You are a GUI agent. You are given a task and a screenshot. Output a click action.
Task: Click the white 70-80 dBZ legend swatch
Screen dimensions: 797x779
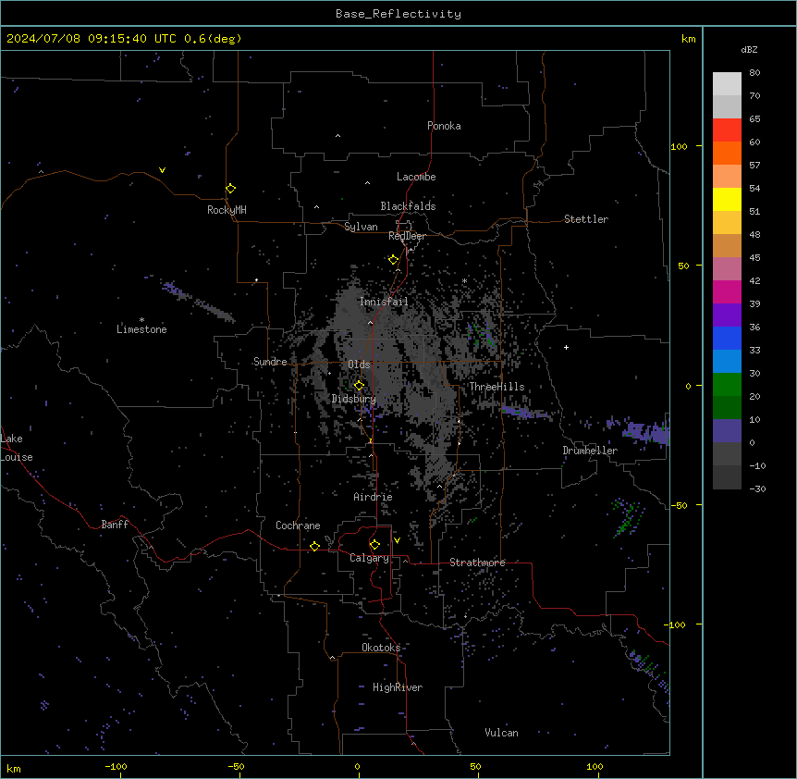pos(727,84)
